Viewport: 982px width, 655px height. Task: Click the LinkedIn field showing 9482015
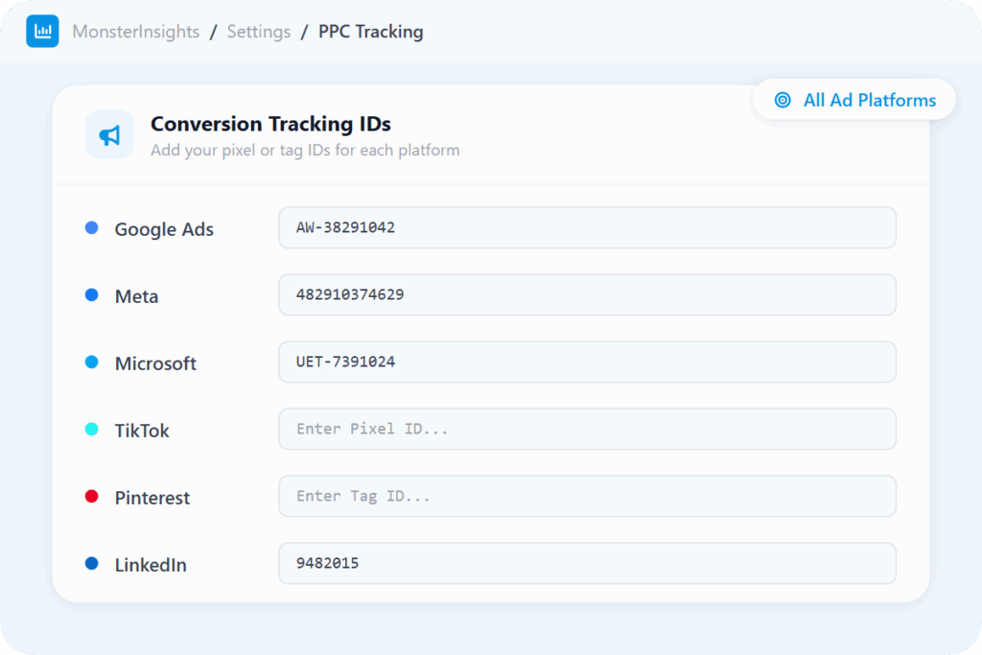tap(587, 564)
